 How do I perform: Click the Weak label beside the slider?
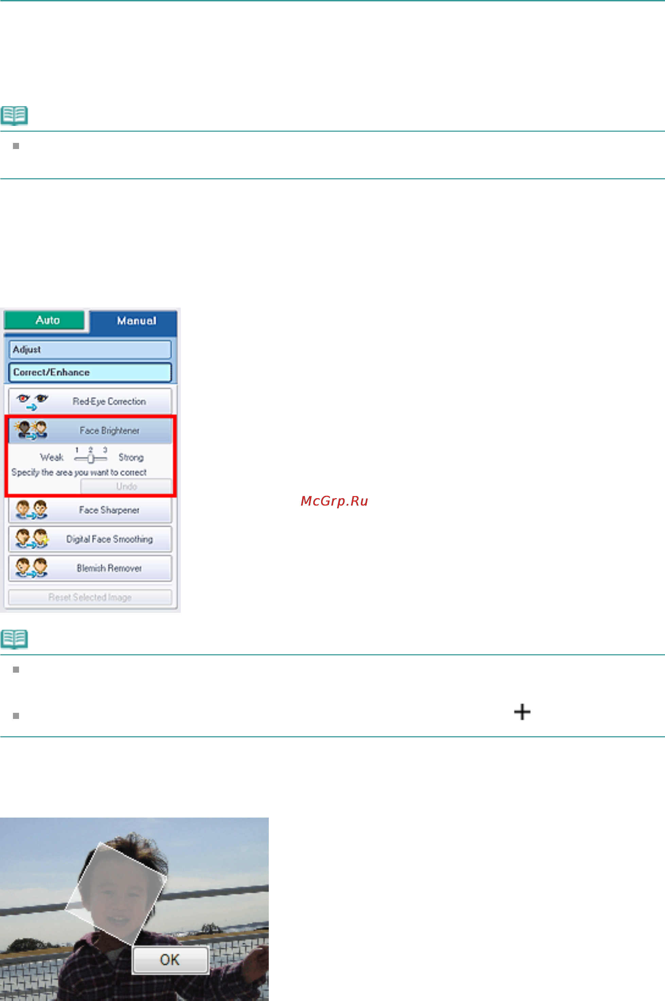click(x=52, y=457)
